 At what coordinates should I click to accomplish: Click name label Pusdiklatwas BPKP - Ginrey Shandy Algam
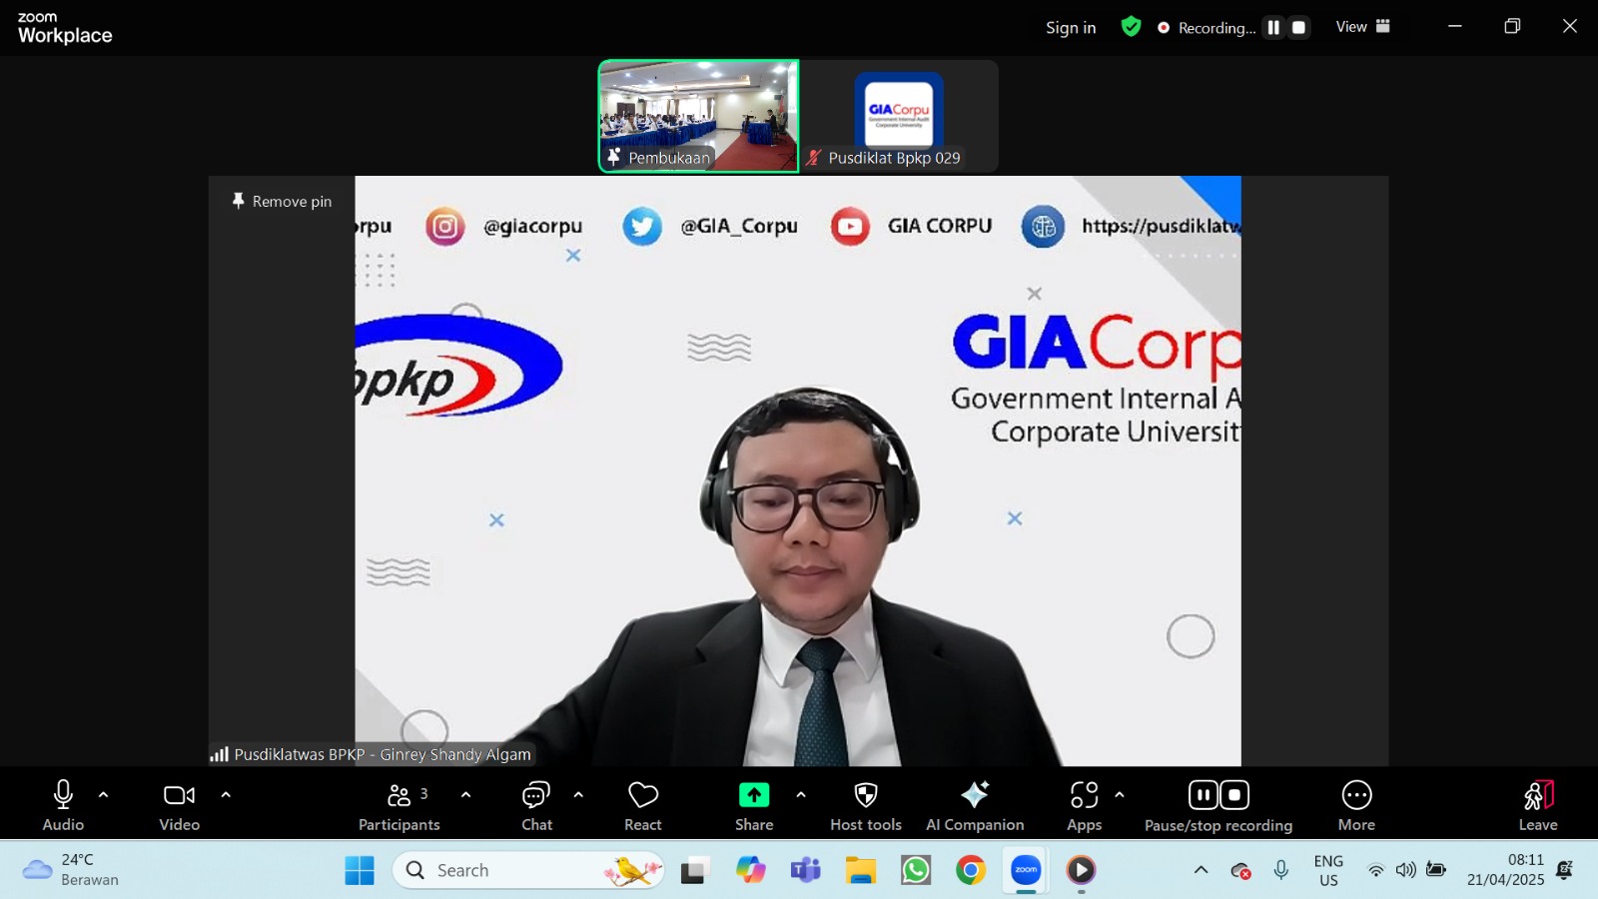383,754
